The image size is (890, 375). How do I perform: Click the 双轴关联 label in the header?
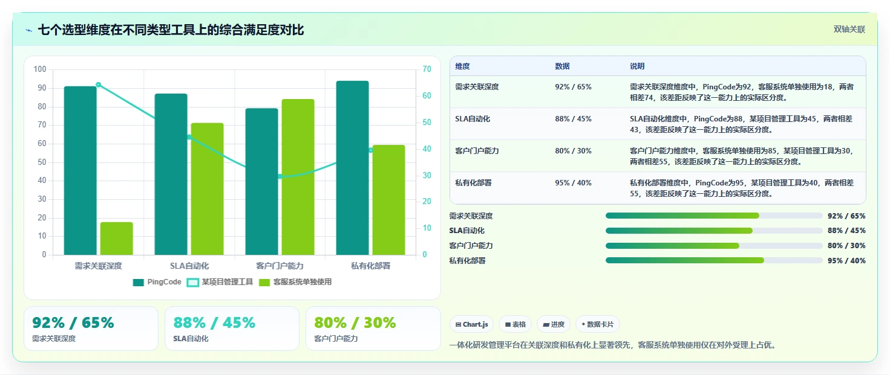pos(849,29)
